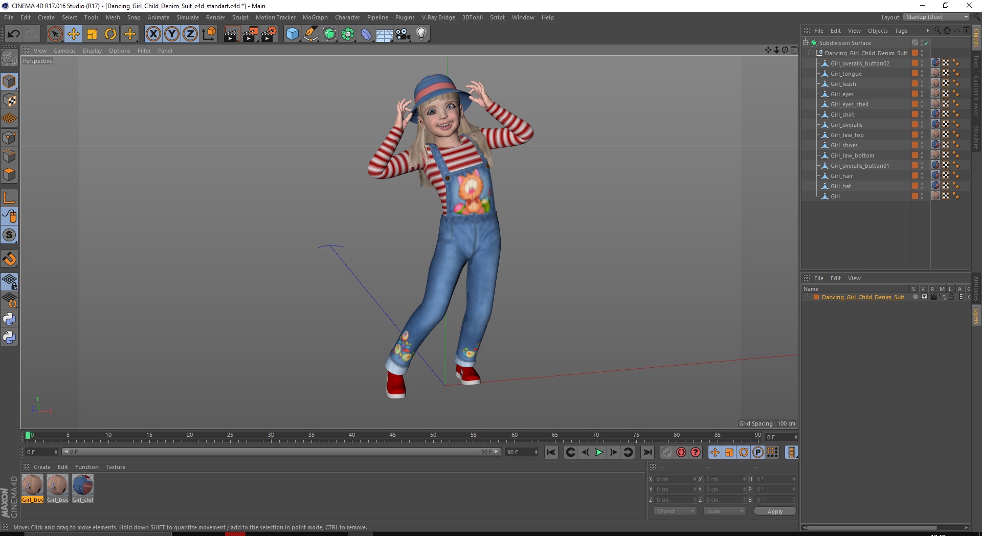982x536 pixels.
Task: Open the Array modeling objects icon
Action: click(x=348, y=34)
